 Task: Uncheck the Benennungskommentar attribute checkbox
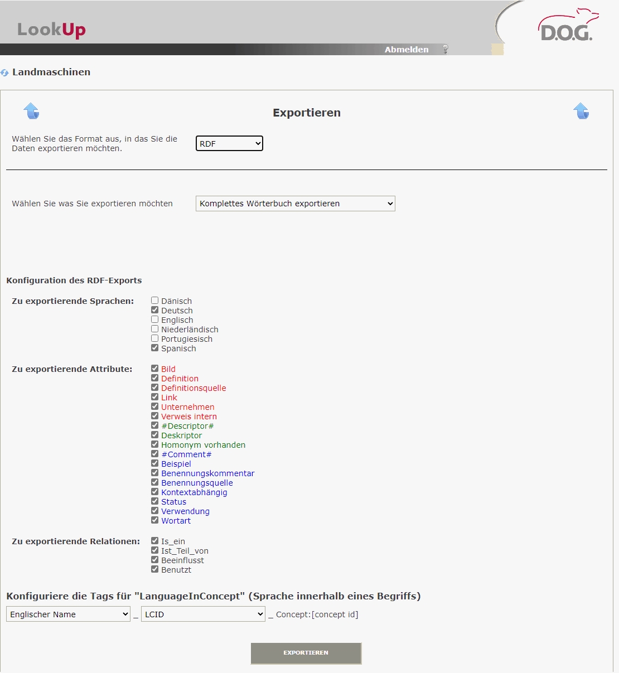pyautogui.click(x=155, y=473)
